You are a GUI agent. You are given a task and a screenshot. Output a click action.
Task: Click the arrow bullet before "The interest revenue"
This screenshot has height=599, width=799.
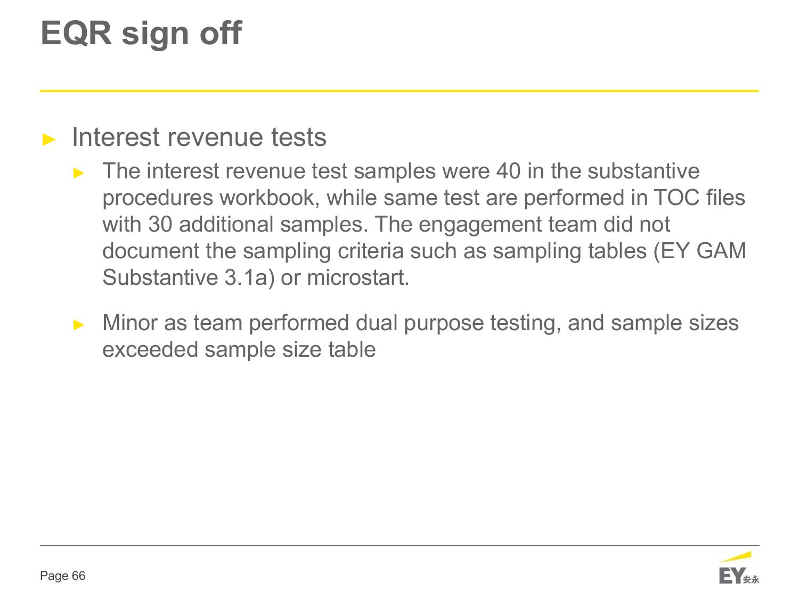(x=79, y=173)
